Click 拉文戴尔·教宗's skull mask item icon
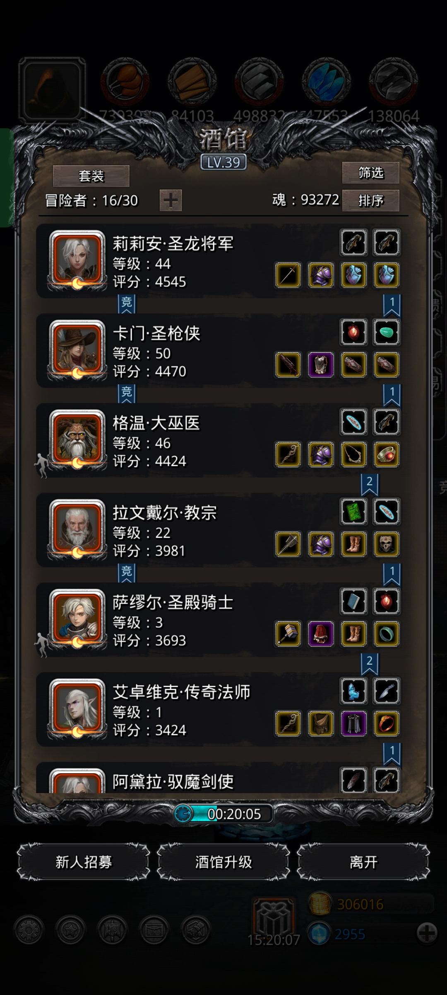 [386, 544]
